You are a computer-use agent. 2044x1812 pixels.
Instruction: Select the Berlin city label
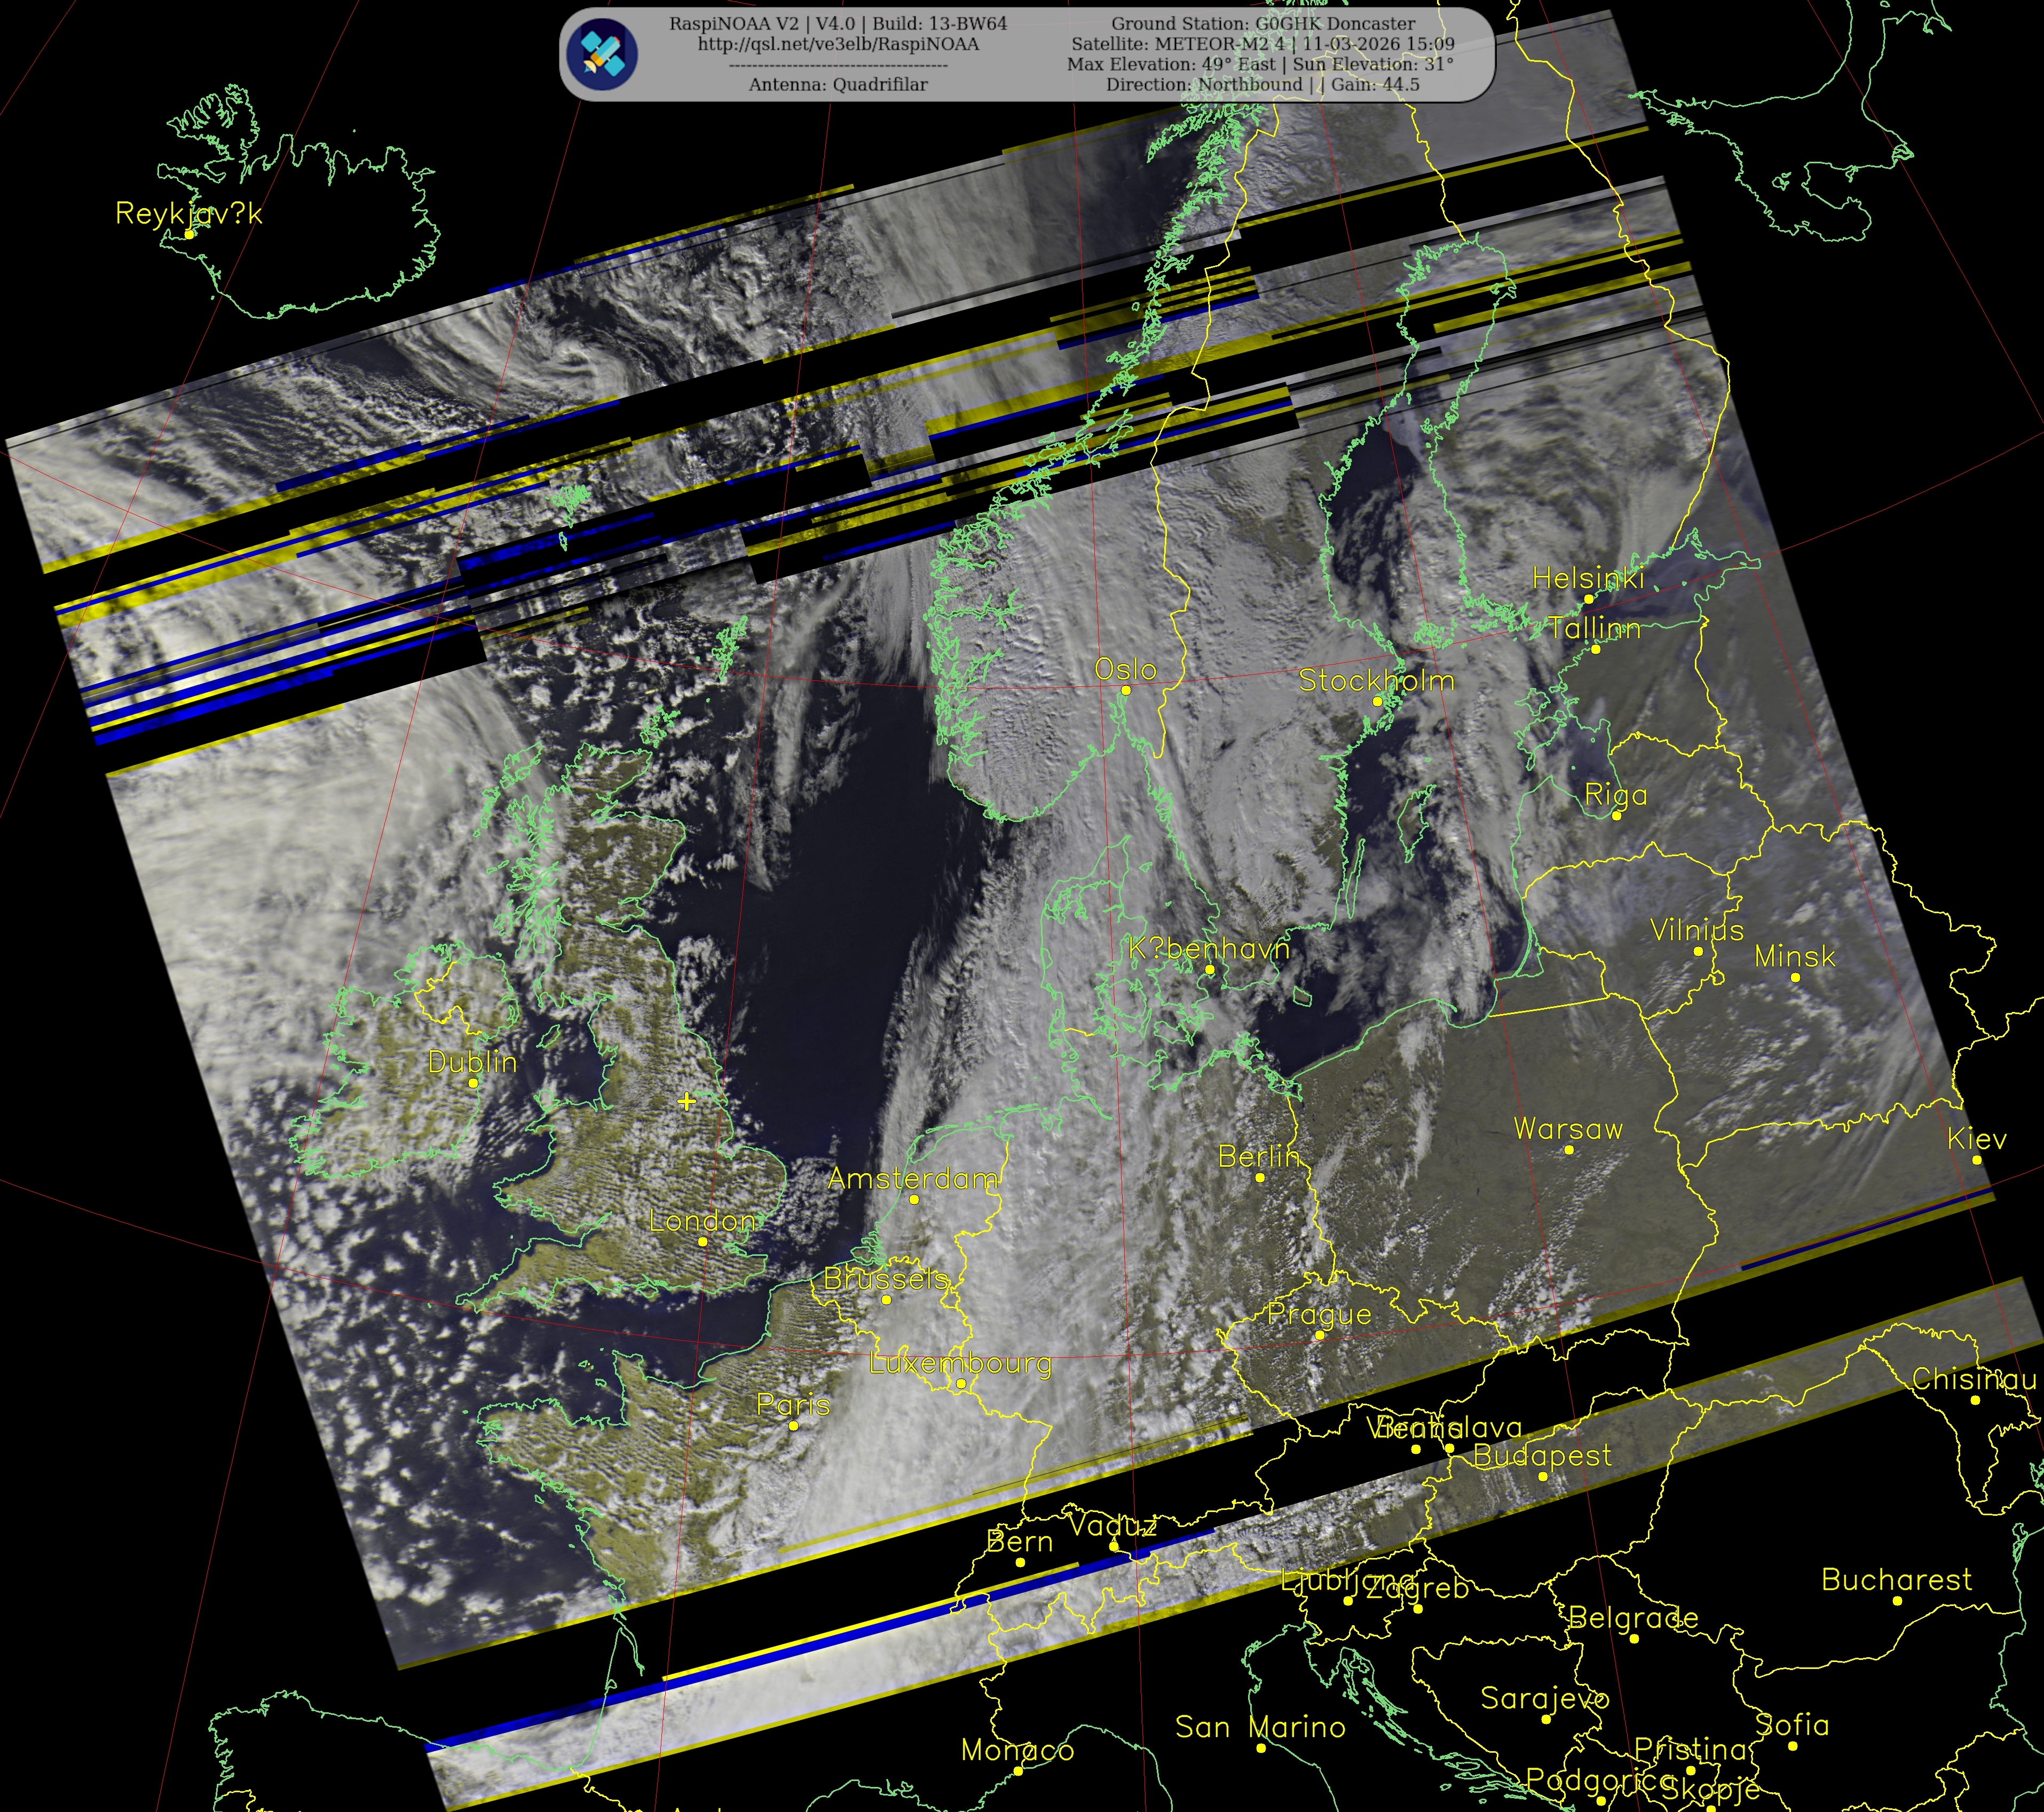[1259, 1157]
